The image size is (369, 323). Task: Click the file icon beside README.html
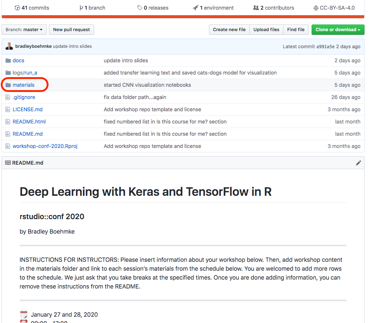coord(8,122)
